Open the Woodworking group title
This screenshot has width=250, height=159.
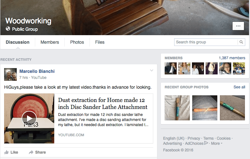[x=28, y=21]
